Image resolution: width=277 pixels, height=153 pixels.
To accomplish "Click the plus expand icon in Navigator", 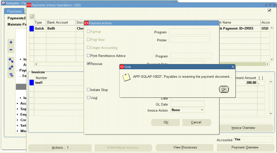I will coord(11,42).
